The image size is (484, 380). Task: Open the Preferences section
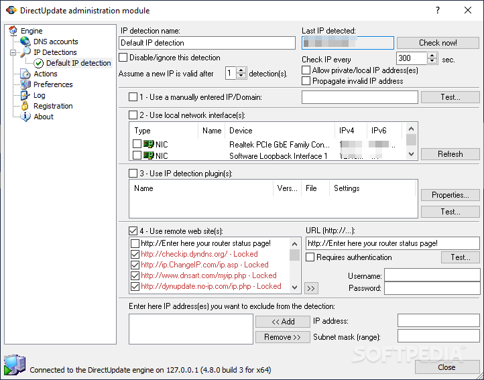click(x=53, y=84)
